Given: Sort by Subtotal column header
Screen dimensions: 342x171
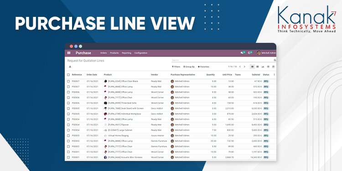Looking at the screenshot, I should coord(256,75).
